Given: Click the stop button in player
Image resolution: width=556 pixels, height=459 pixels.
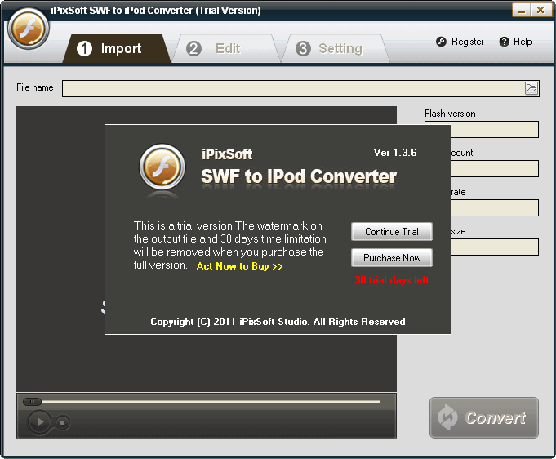Looking at the screenshot, I should 62,422.
